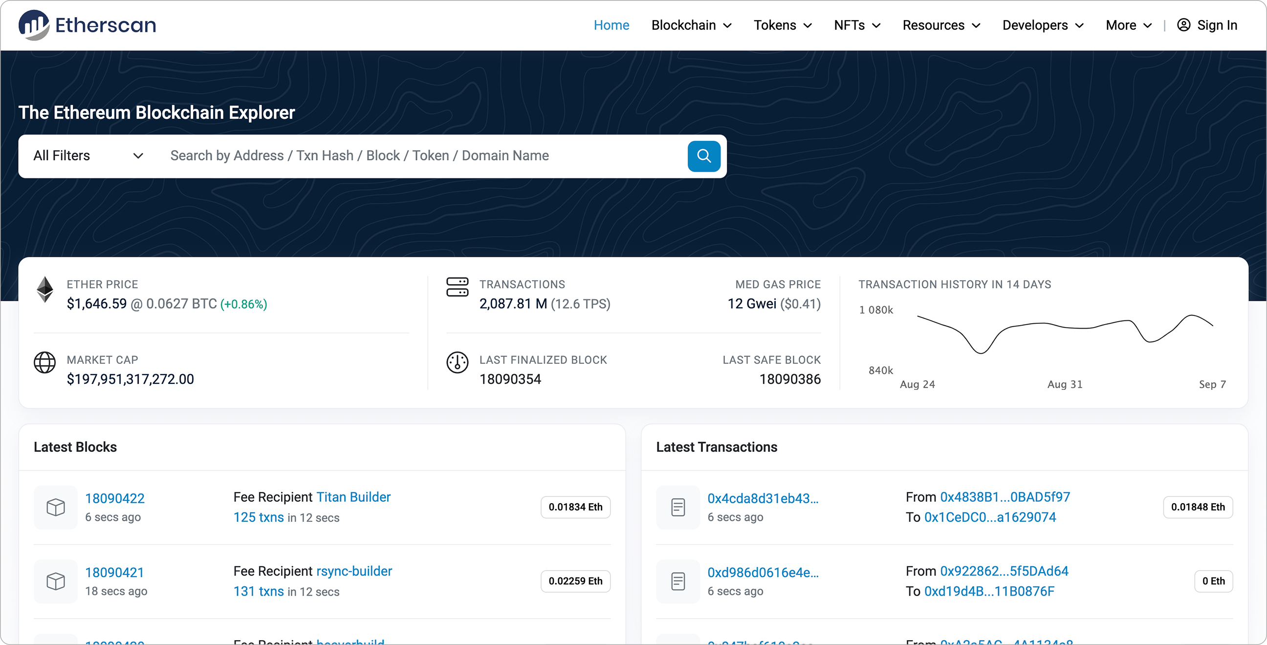The width and height of the screenshot is (1267, 645).
Task: Click the 0.01834 Eth block reward badge
Action: [575, 507]
